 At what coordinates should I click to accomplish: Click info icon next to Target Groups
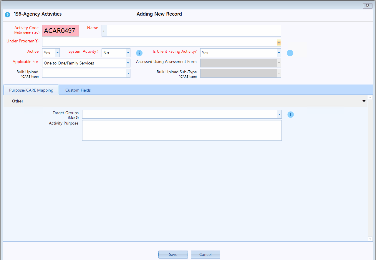point(291,115)
